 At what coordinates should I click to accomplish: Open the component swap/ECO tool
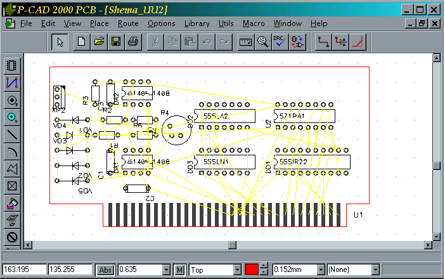coord(297,42)
